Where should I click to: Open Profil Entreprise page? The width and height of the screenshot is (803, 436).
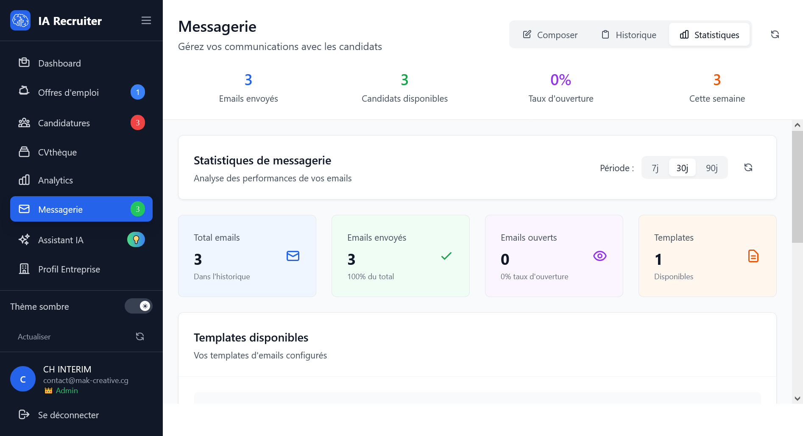tap(69, 269)
